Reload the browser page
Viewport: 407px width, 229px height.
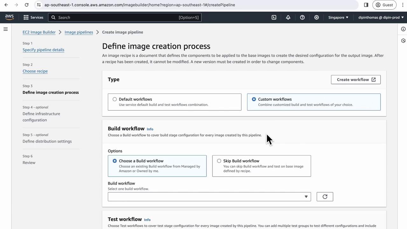point(27,5)
